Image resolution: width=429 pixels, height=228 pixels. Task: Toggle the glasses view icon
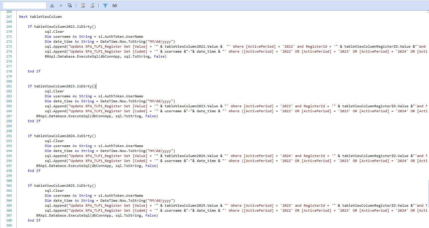(114, 5)
